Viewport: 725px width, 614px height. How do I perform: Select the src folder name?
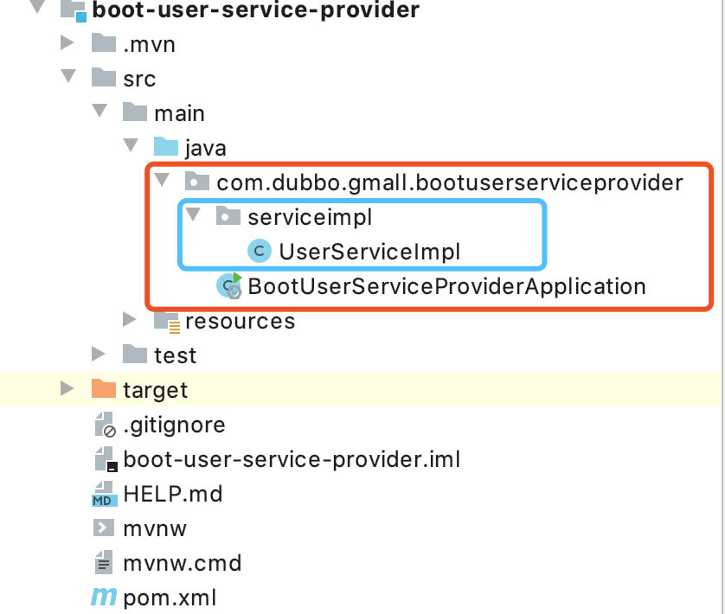(x=139, y=79)
